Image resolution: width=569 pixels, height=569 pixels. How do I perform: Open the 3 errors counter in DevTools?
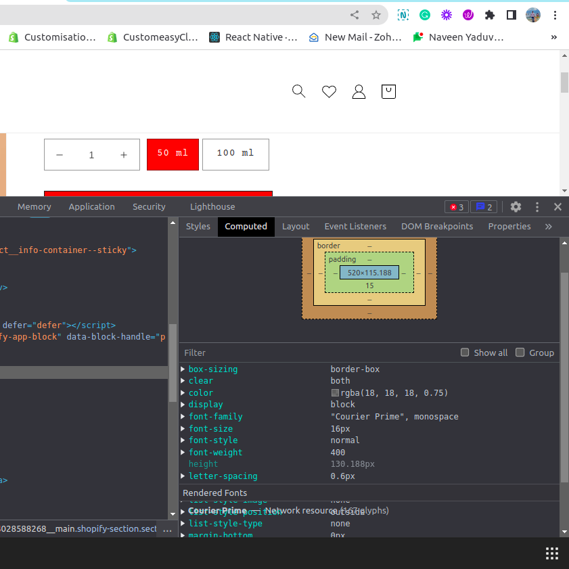457,207
